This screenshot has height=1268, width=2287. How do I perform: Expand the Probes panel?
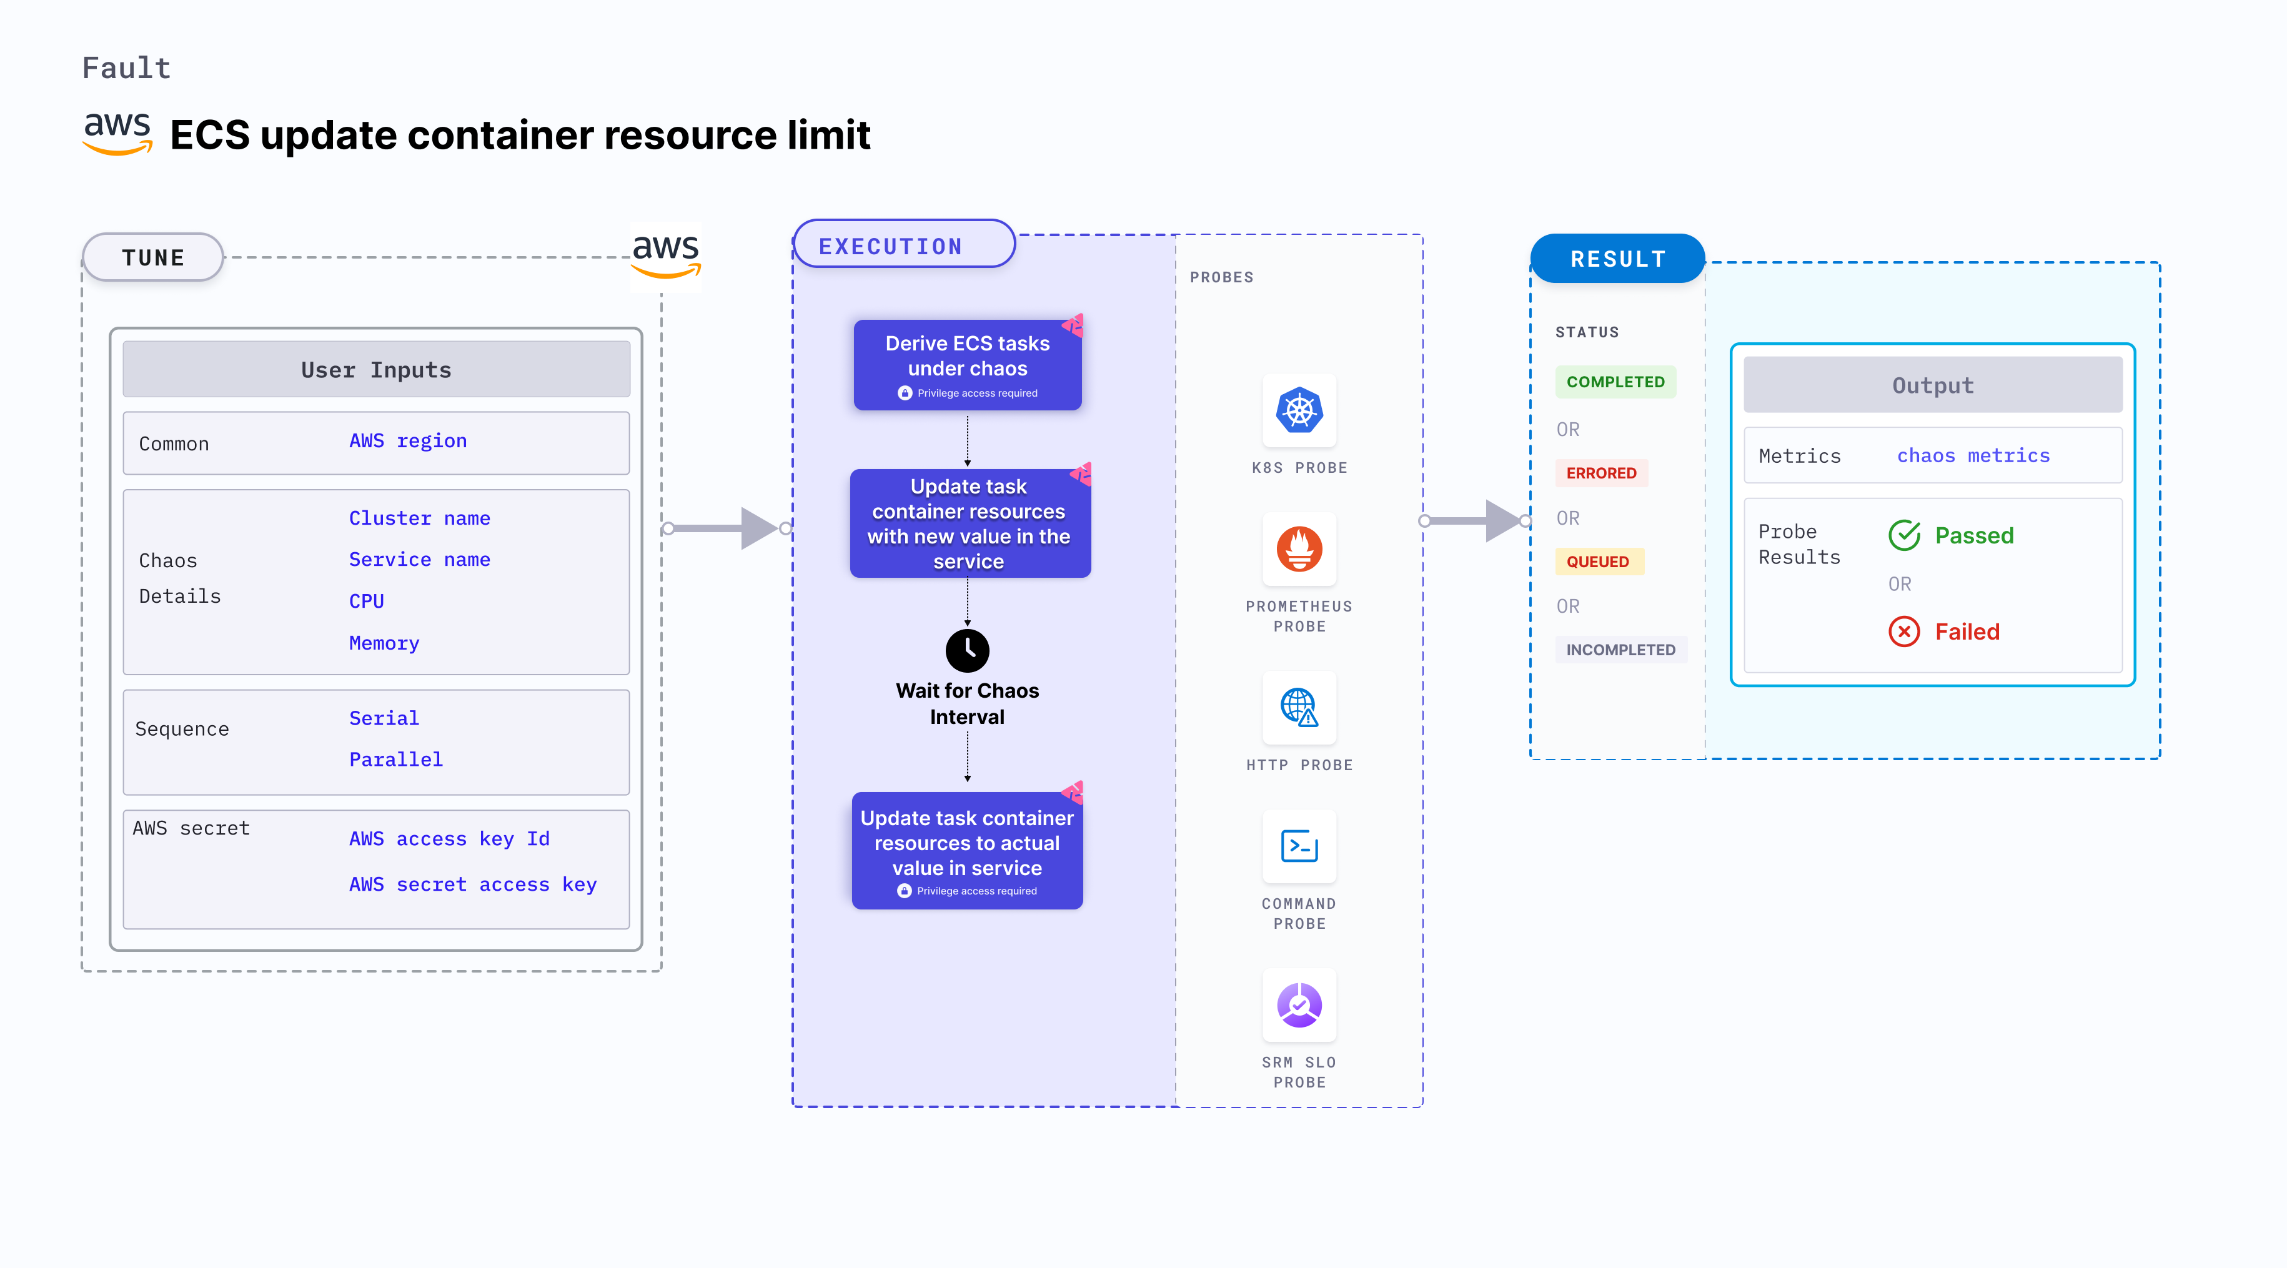coord(1223,276)
